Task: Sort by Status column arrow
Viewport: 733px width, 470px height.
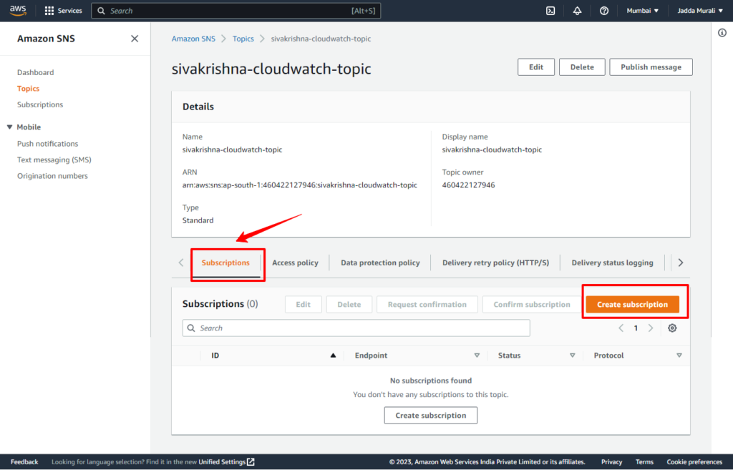Action: [572, 356]
